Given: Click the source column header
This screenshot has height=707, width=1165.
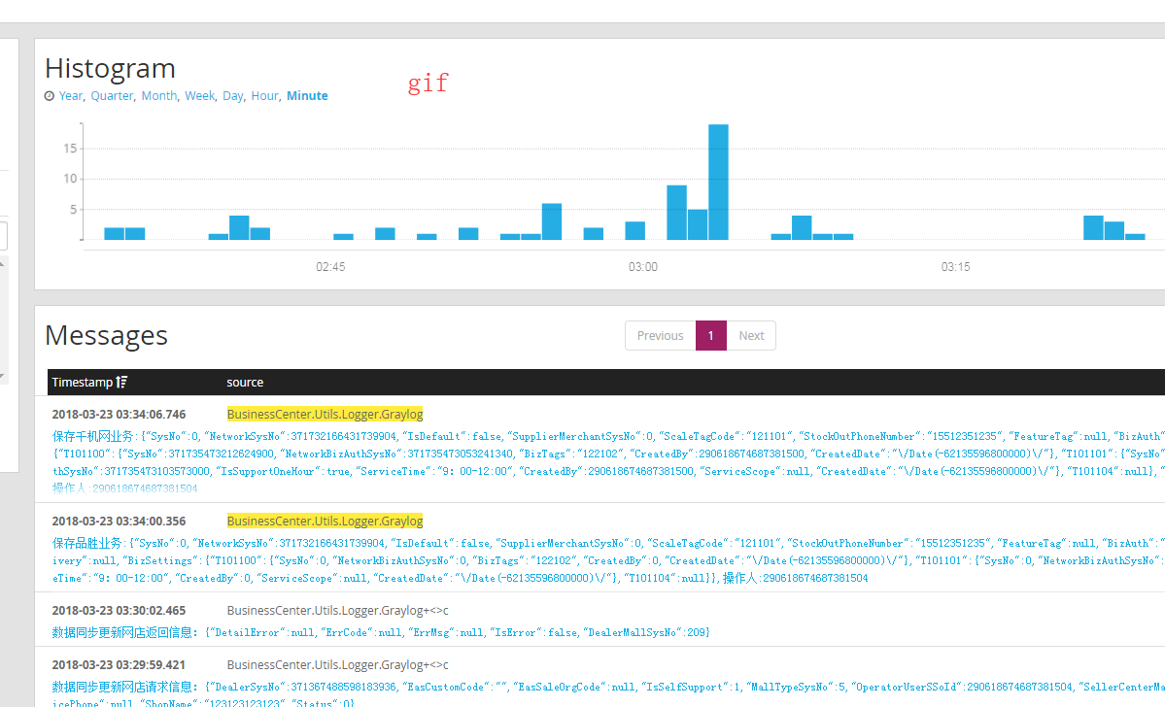Looking at the screenshot, I should [245, 383].
